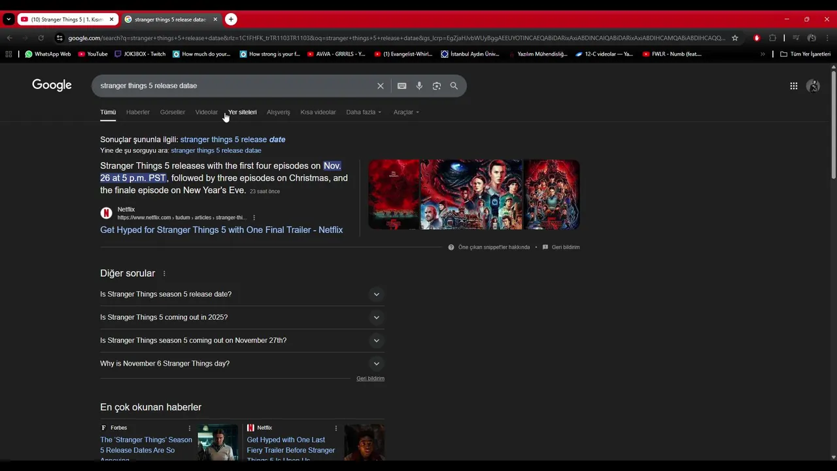This screenshot has width=837, height=471.
Task: Open options for Diğer sorular section
Action: [164, 273]
